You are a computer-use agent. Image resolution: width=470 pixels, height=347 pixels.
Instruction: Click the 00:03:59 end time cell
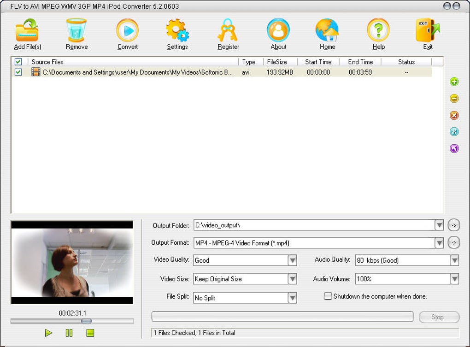pyautogui.click(x=360, y=72)
